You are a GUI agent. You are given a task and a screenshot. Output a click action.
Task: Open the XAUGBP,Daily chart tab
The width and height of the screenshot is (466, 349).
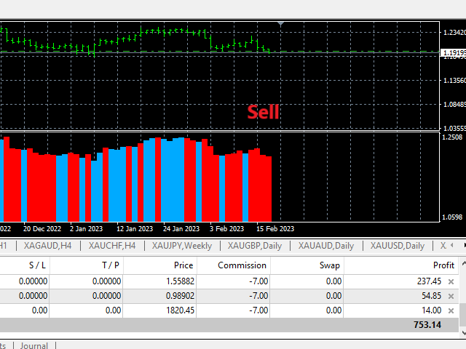255,246
